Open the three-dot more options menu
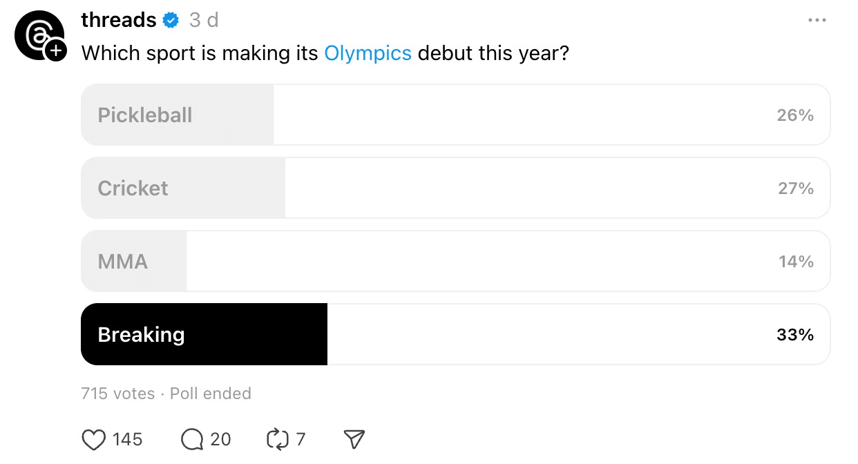The width and height of the screenshot is (858, 464). coord(817,21)
